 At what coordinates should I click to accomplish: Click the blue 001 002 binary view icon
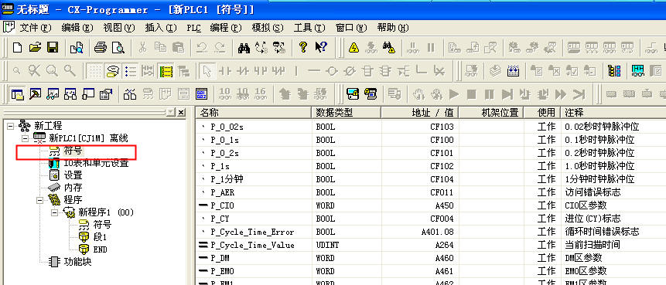[201, 94]
